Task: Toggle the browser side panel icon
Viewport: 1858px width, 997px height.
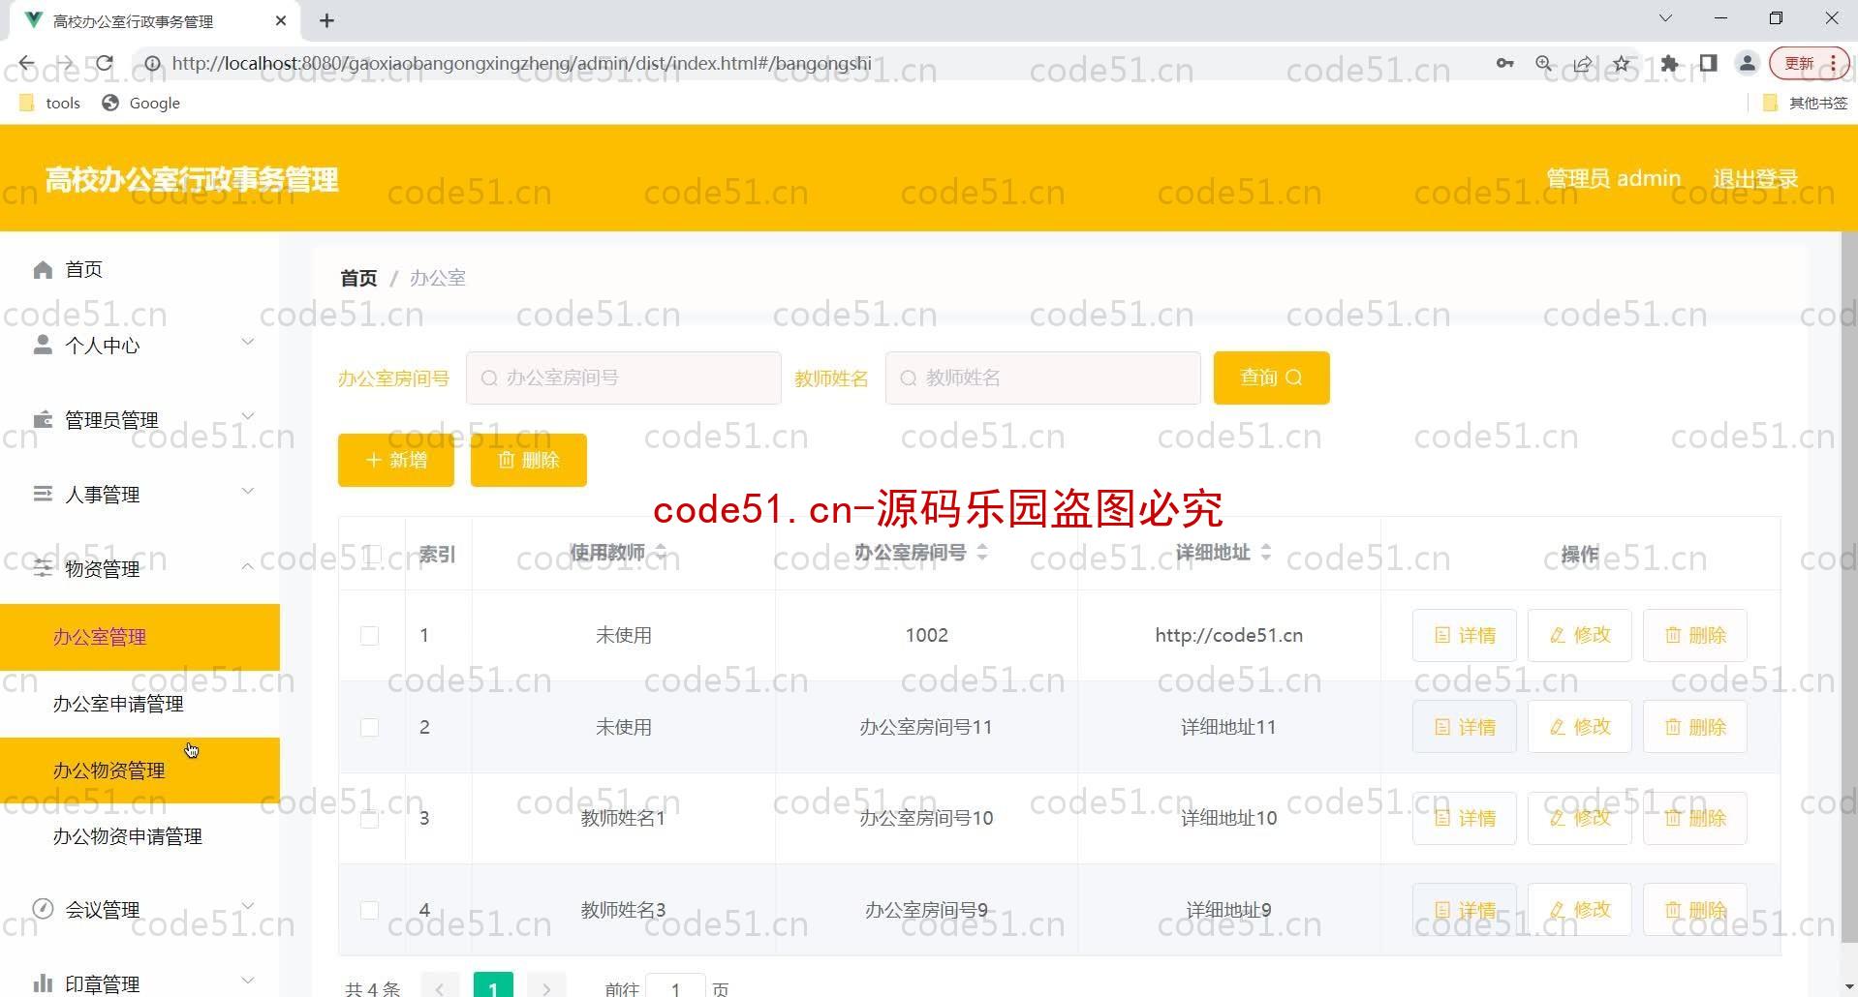Action: pyautogui.click(x=1708, y=64)
